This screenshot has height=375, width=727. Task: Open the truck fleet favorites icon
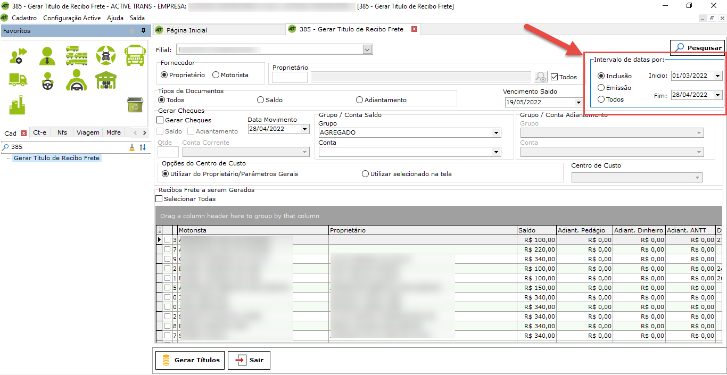77,55
